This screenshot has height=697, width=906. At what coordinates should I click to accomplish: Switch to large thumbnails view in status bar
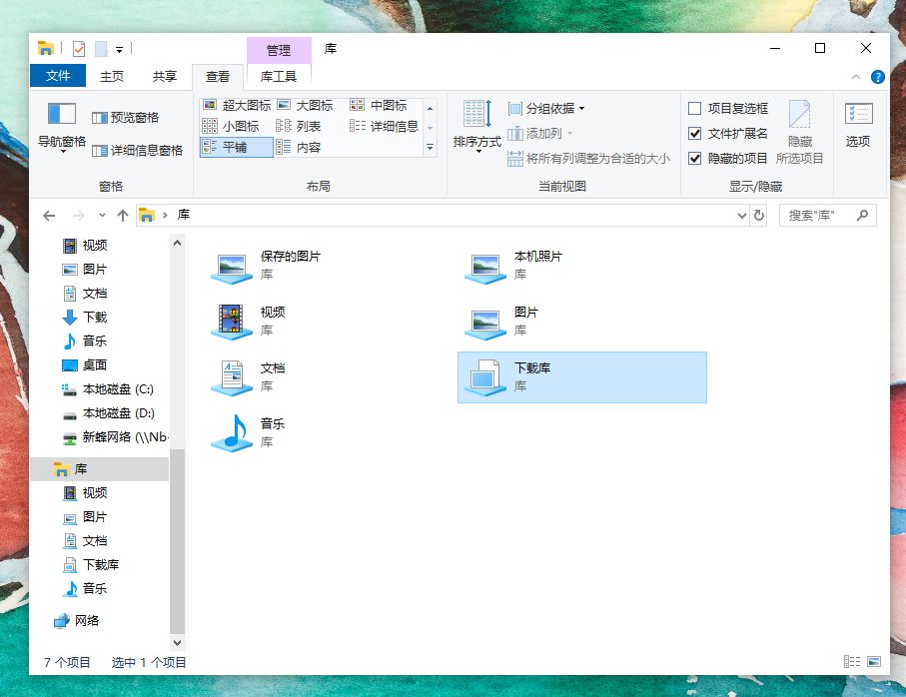coord(874,662)
